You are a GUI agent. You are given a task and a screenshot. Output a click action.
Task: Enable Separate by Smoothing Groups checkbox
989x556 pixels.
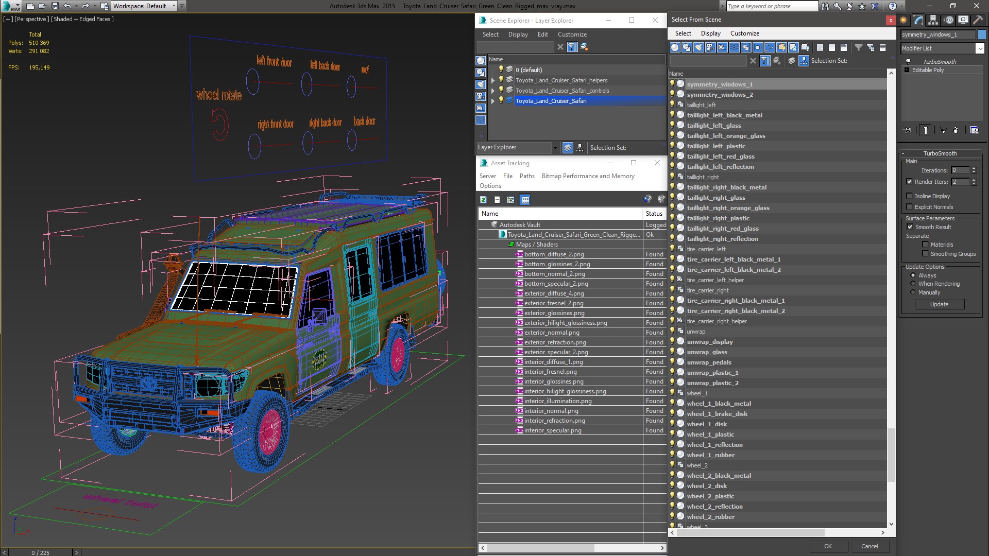pyautogui.click(x=925, y=254)
